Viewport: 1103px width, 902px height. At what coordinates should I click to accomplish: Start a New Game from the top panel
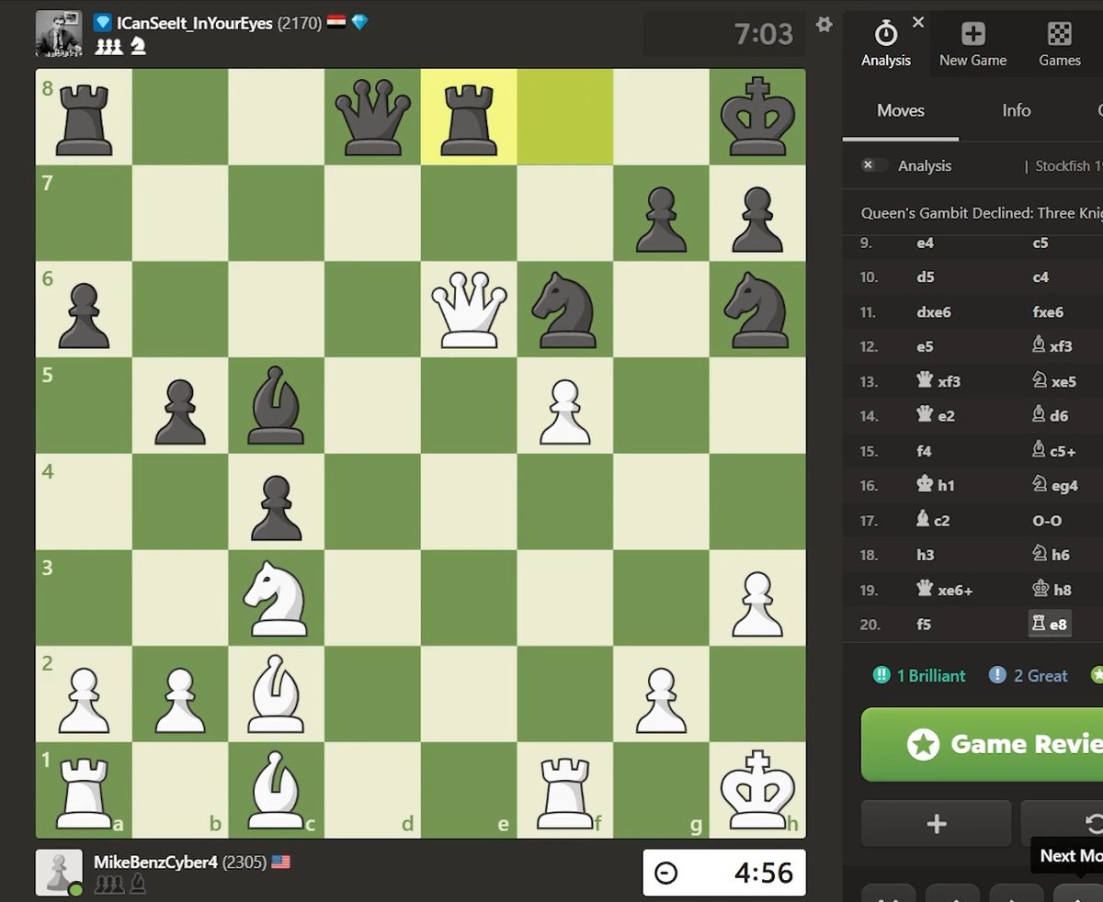972,44
